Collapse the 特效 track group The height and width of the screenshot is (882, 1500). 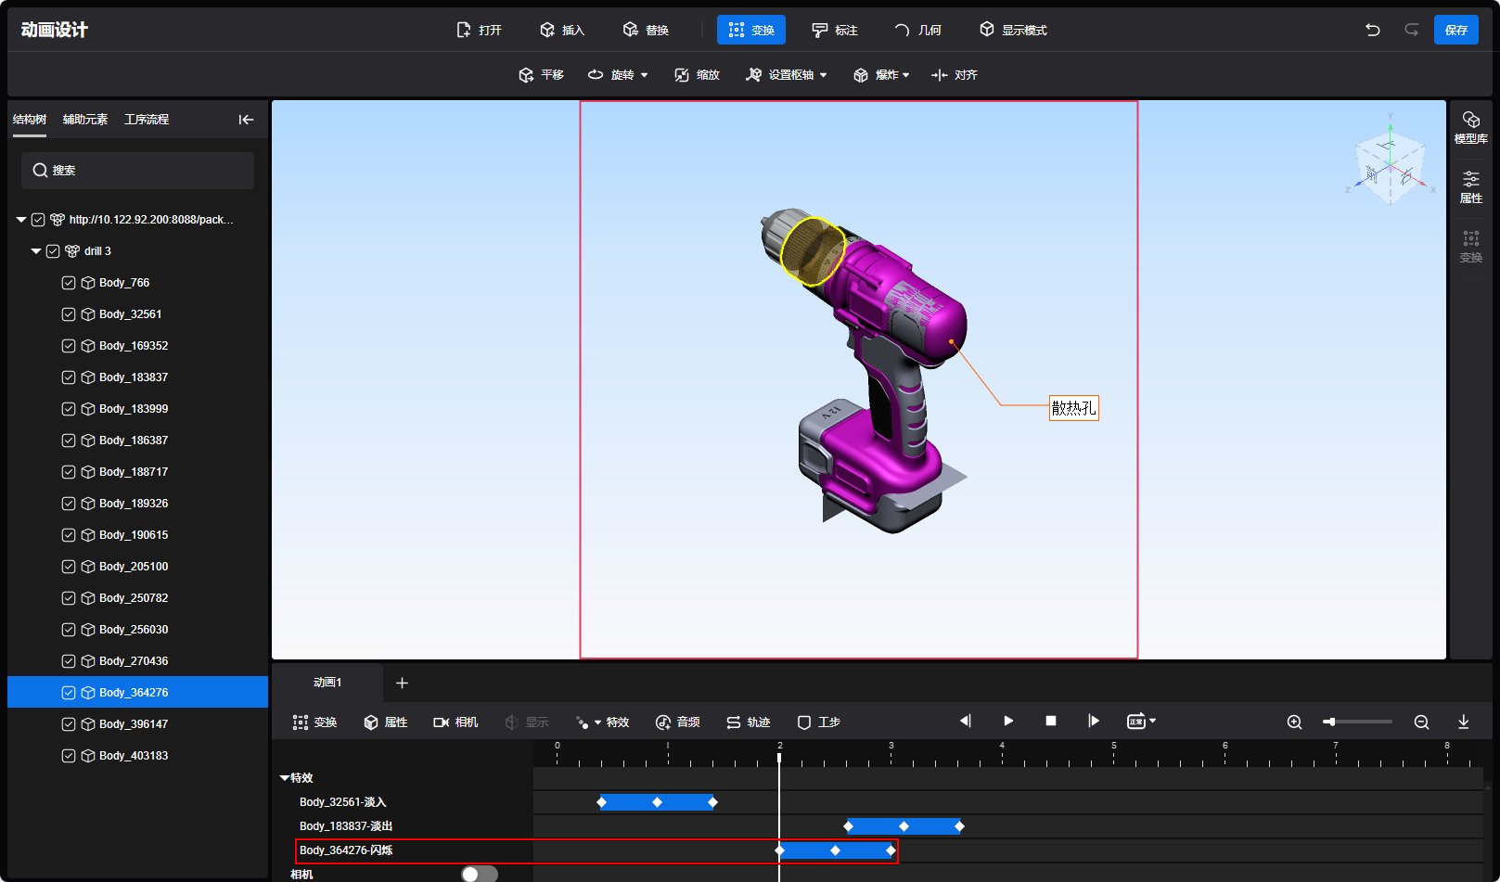[x=285, y=778]
